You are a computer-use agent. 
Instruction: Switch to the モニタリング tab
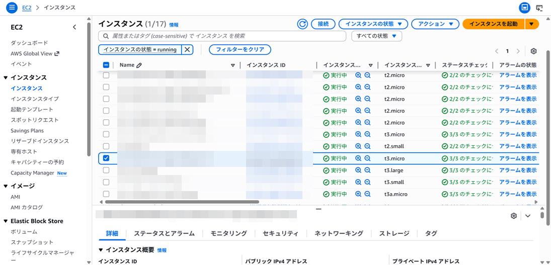tap(228, 233)
